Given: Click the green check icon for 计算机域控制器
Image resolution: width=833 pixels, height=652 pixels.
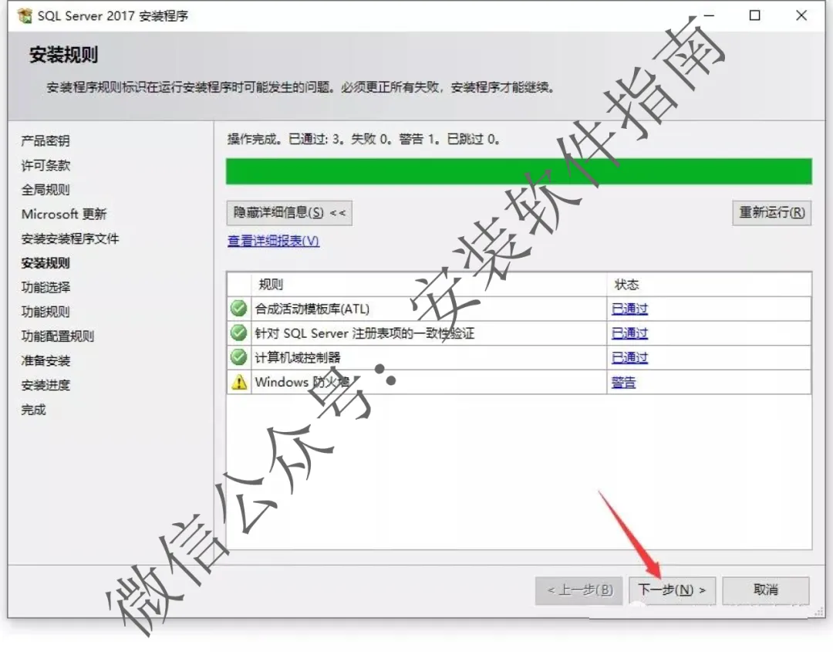Looking at the screenshot, I should click(x=239, y=357).
